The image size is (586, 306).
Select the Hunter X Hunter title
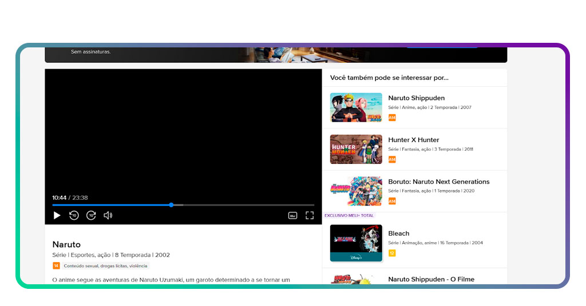(x=414, y=140)
